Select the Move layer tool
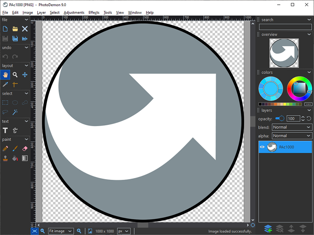 click(x=25, y=75)
